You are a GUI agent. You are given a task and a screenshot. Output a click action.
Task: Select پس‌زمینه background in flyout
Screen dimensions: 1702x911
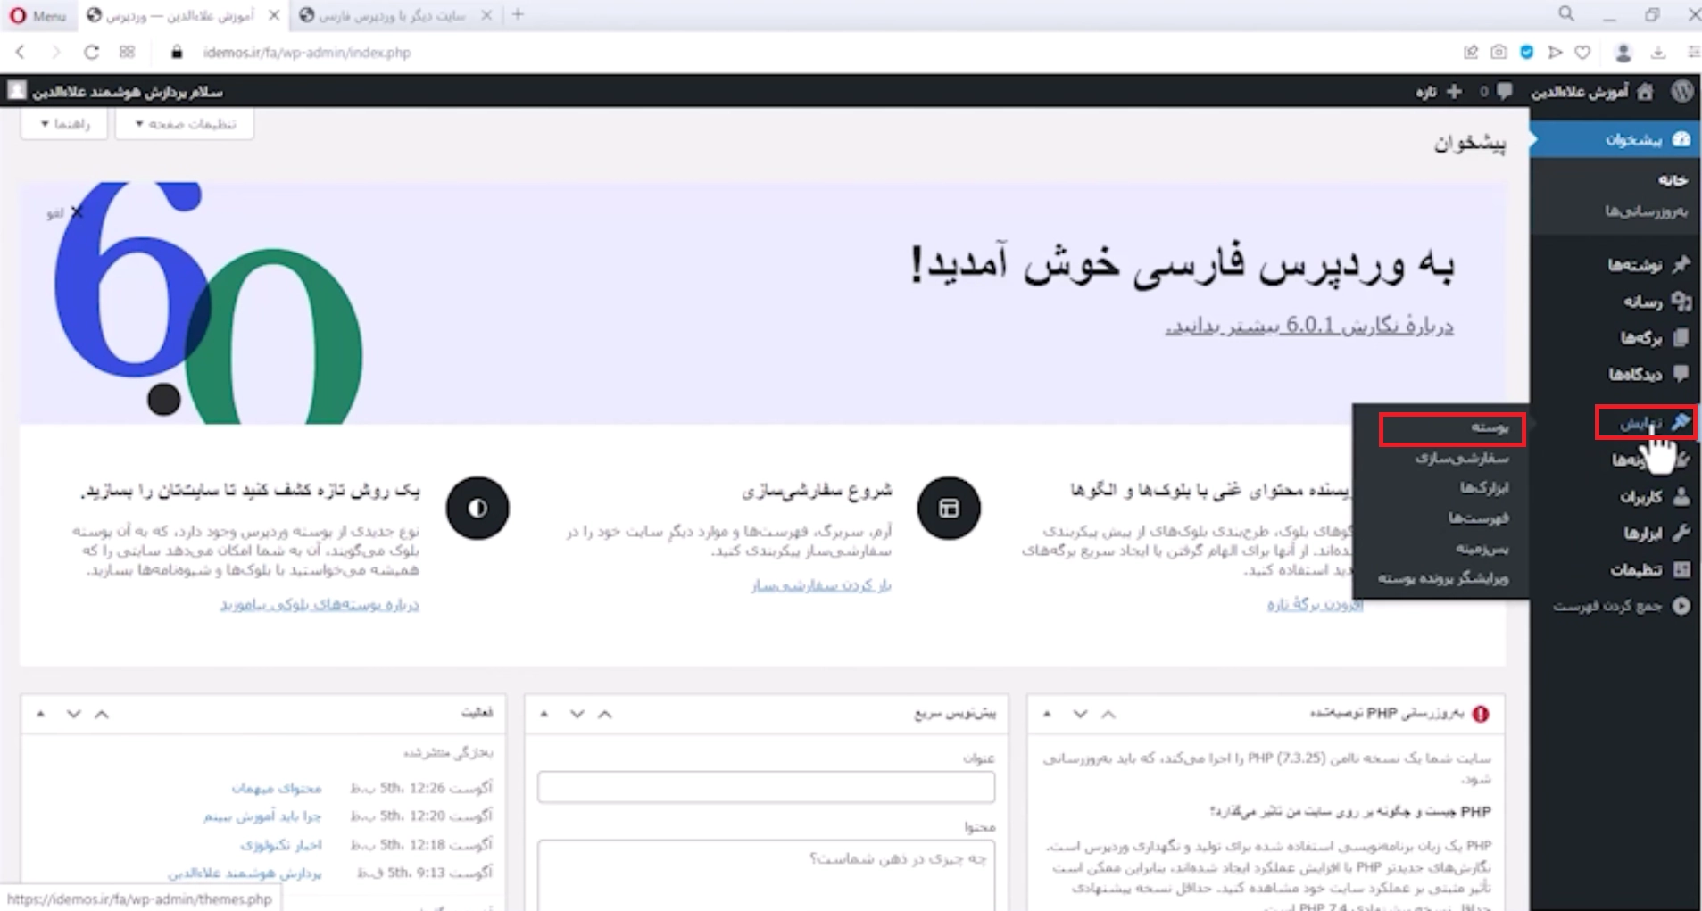click(1482, 549)
